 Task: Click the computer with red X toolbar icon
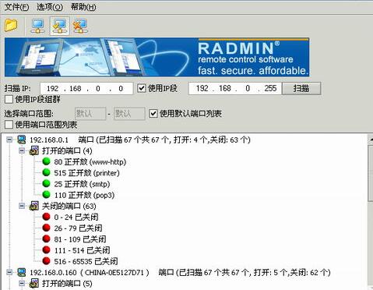(x=80, y=26)
